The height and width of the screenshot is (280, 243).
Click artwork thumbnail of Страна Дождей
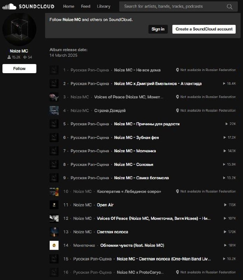tap(54, 111)
